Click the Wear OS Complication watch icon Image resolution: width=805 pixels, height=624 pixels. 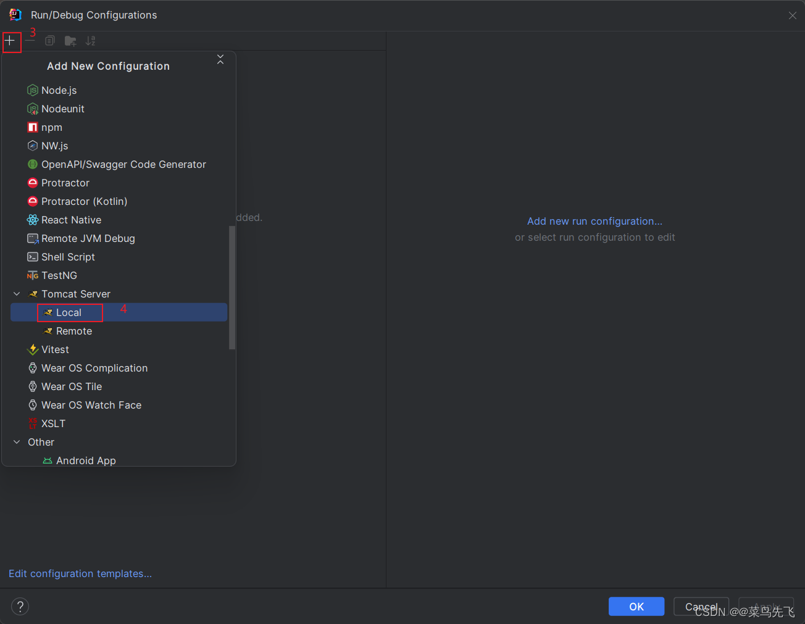[x=33, y=368]
